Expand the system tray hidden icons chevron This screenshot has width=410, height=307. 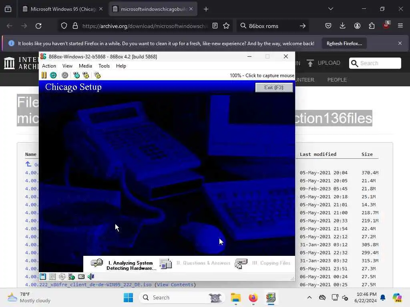(x=310, y=297)
